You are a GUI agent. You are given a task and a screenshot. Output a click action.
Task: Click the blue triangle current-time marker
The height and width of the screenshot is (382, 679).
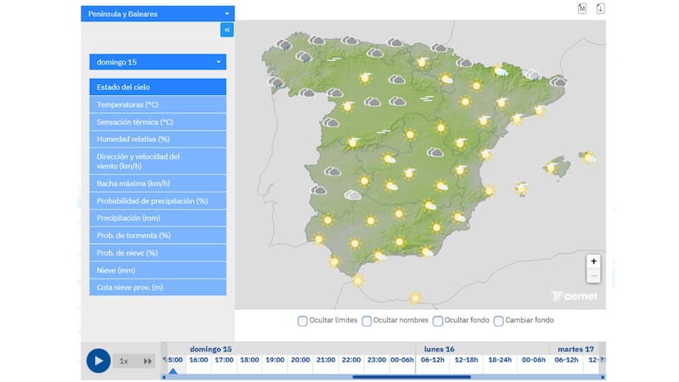173,371
